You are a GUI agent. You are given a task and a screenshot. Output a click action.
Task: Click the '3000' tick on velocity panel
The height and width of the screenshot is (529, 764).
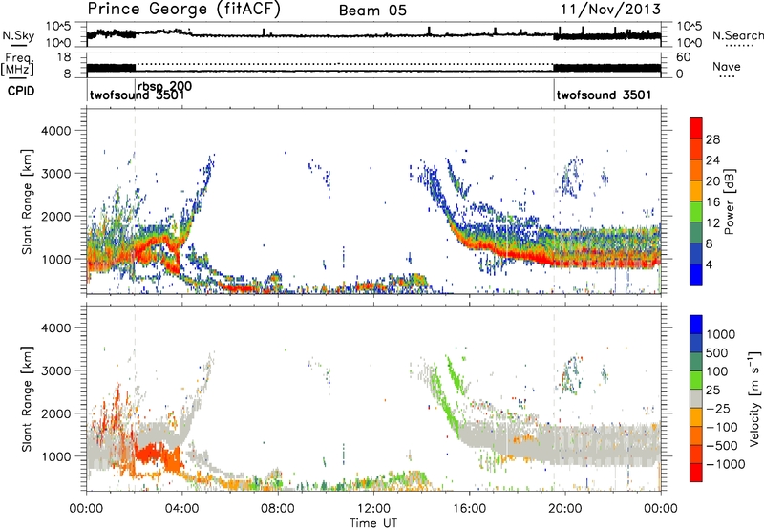pyautogui.click(x=55, y=370)
